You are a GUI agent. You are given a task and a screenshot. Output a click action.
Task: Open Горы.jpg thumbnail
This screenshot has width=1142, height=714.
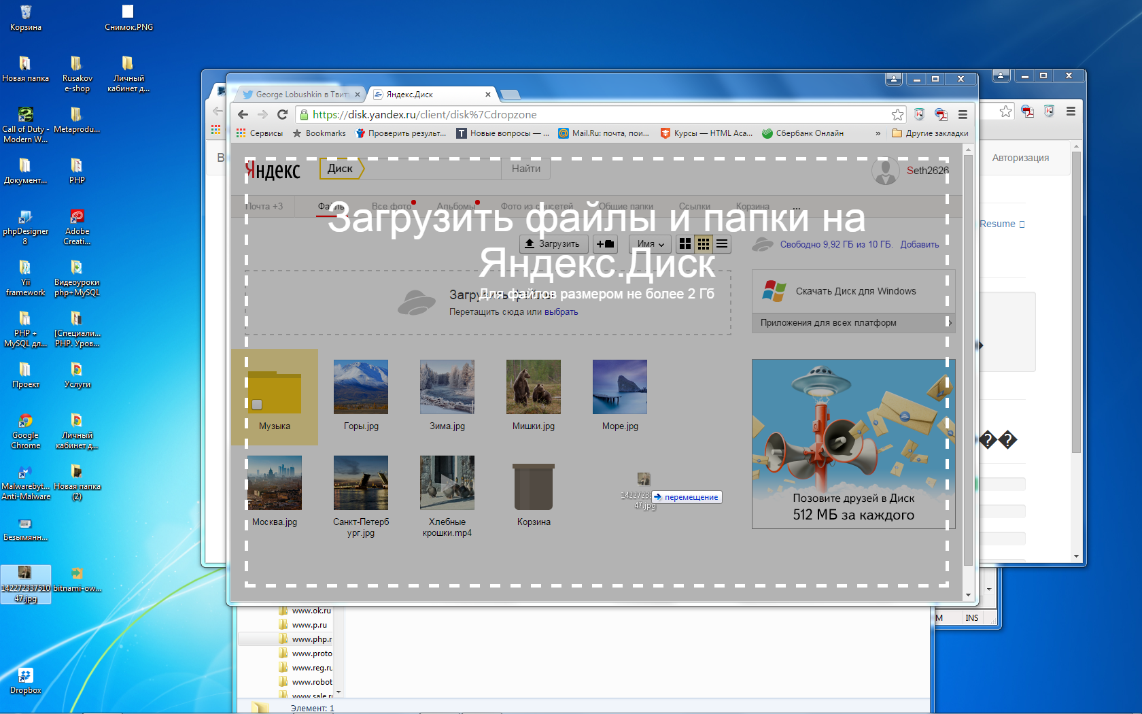click(361, 387)
